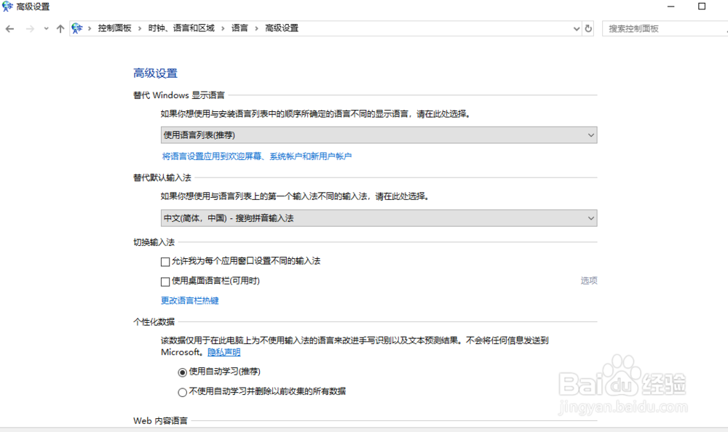Image resolution: width=728 pixels, height=432 pixels.
Task: Enable 使用桌面语言栏(可用时) option
Action: (x=165, y=281)
